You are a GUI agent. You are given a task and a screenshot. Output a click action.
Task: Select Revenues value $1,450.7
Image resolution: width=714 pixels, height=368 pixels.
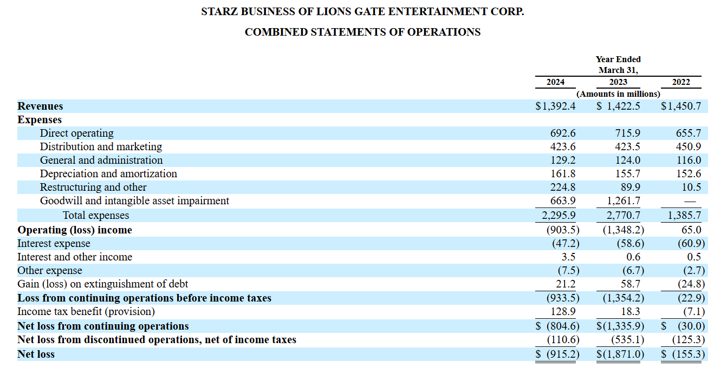681,106
